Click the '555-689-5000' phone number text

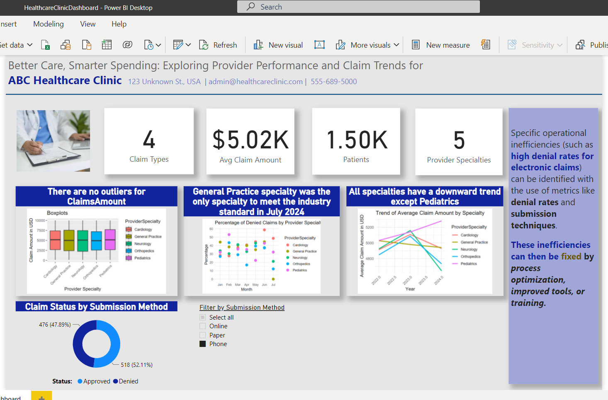[334, 82]
